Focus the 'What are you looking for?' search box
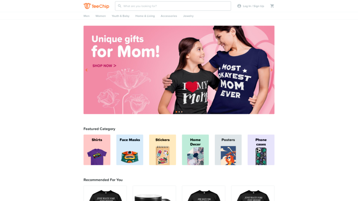The height and width of the screenshot is (201, 358). click(x=173, y=6)
